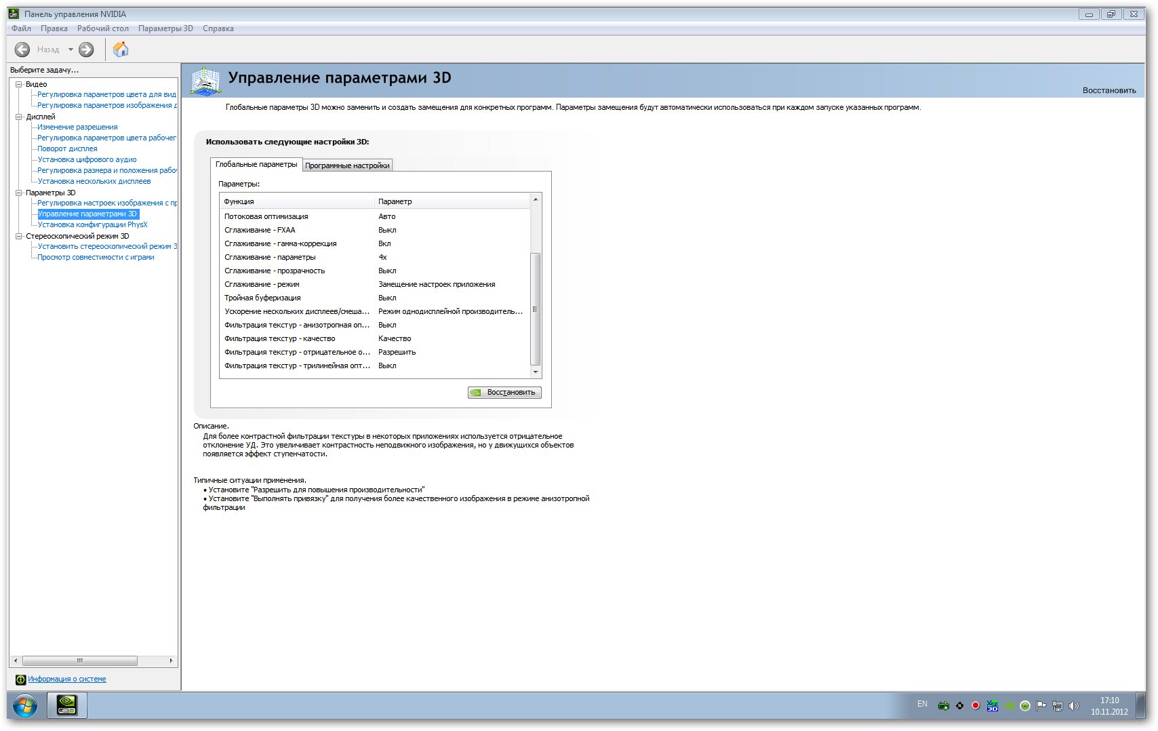Click the Forward arrow icon in toolbar
The image size is (1158, 731).
pyautogui.click(x=86, y=50)
